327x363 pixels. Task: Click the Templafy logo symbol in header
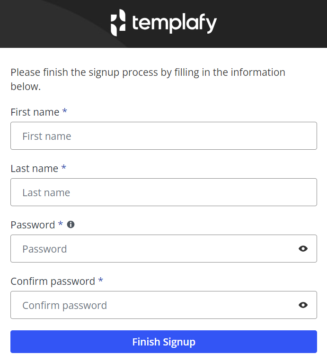pos(118,23)
